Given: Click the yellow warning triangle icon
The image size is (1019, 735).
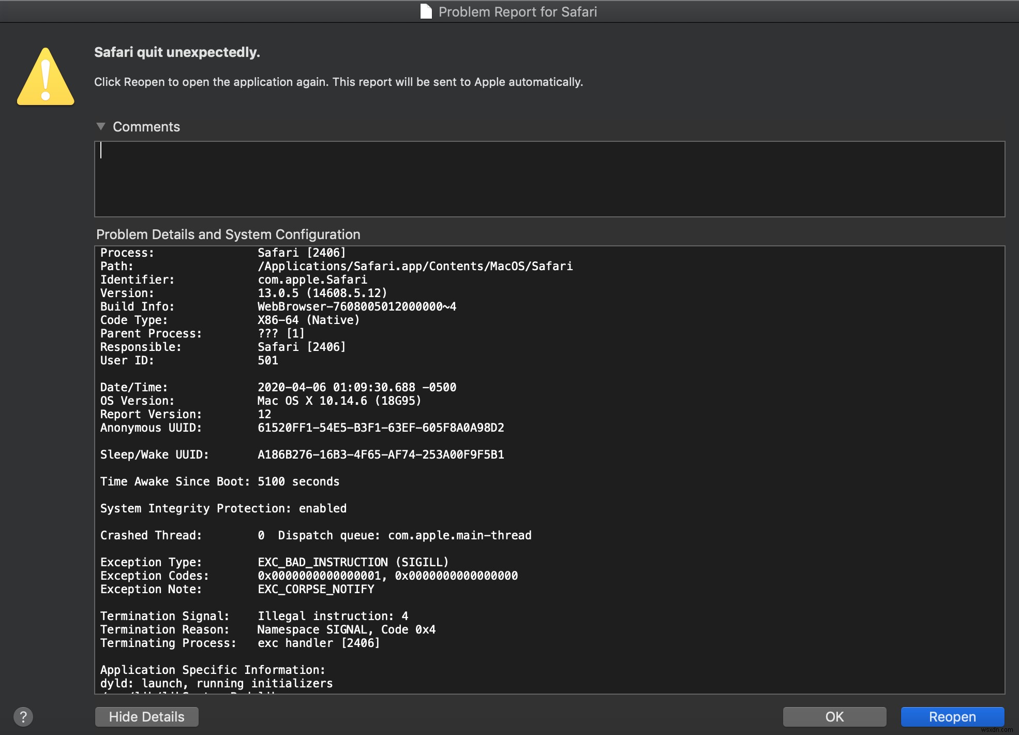Looking at the screenshot, I should point(46,78).
